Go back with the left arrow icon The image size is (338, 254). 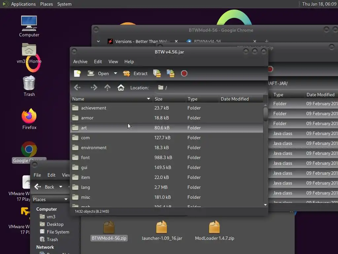[x=77, y=87]
